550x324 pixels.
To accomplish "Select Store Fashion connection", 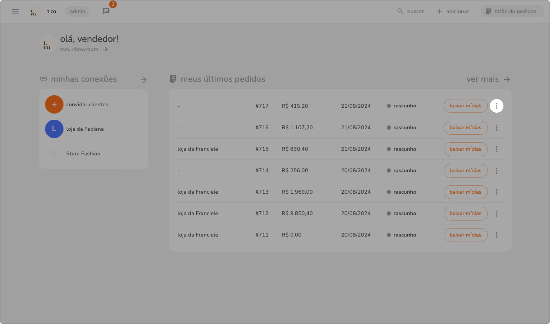I will (x=83, y=153).
